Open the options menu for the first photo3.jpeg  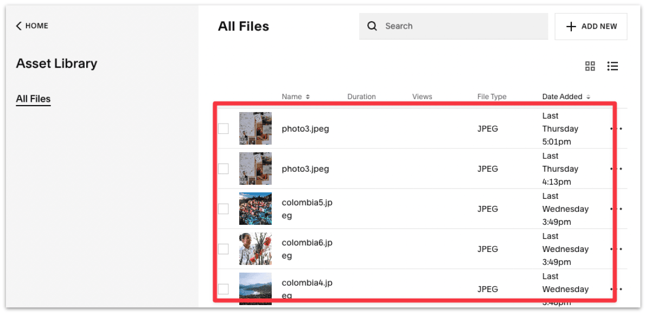(616, 128)
